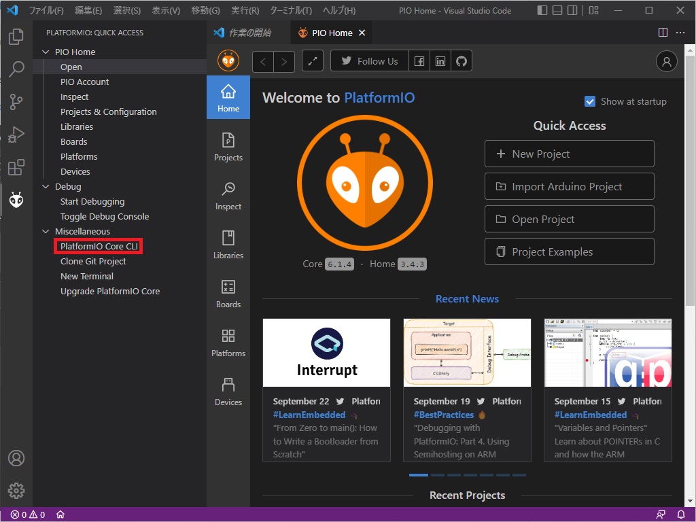This screenshot has width=696, height=522.
Task: Toggle the bottom panel layout icon
Action: point(557,11)
